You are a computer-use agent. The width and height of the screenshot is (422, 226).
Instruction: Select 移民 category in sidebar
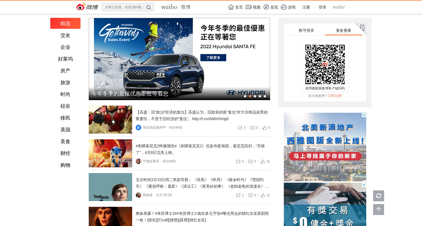(65, 118)
